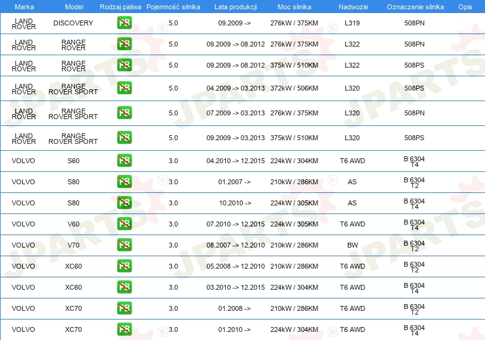The height and width of the screenshot is (340, 485).
Task: Select the 508PS engine code in 372kW / 506KM row
Action: (414, 89)
